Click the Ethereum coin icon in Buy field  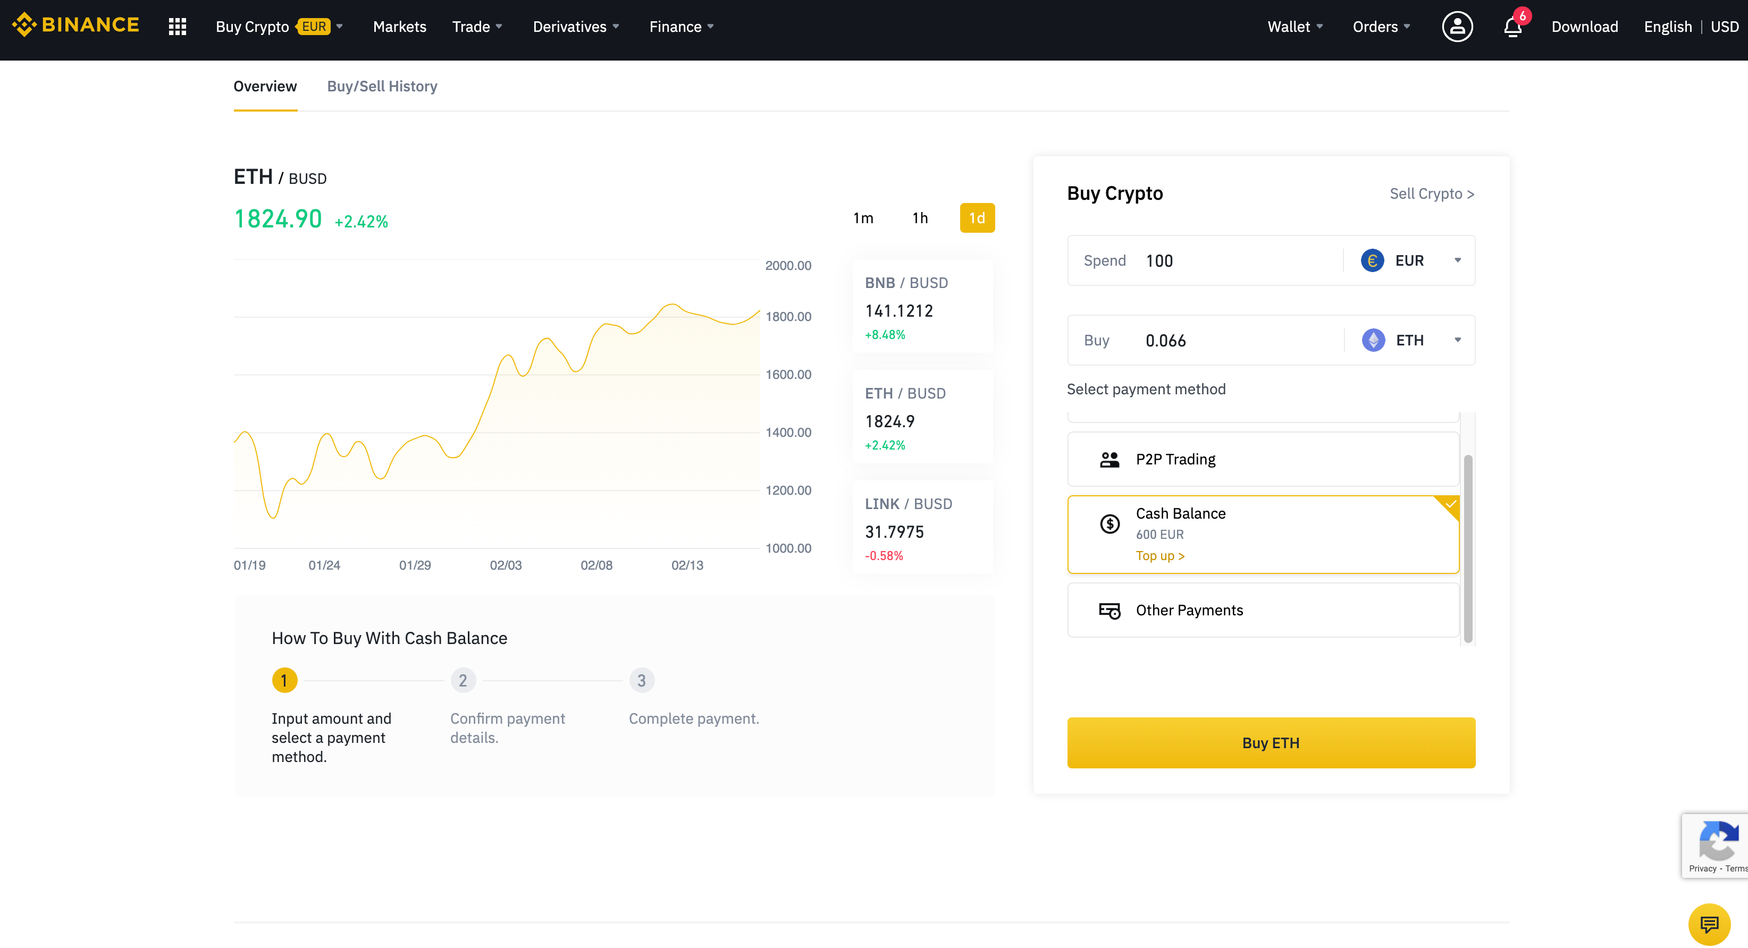(x=1373, y=340)
